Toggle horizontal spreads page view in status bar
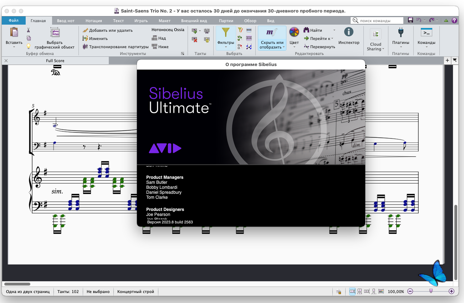 [x=352, y=292]
